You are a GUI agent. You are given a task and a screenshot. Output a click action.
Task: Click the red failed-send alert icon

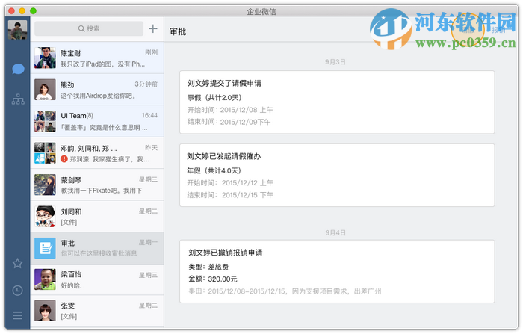[64, 159]
